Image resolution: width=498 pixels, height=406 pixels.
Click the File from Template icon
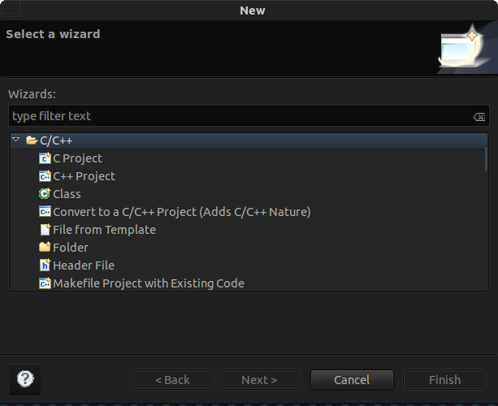tap(45, 230)
